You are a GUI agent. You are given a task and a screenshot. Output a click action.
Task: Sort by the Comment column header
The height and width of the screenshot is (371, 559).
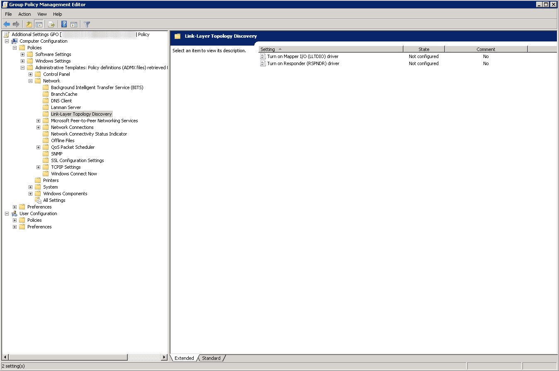486,49
